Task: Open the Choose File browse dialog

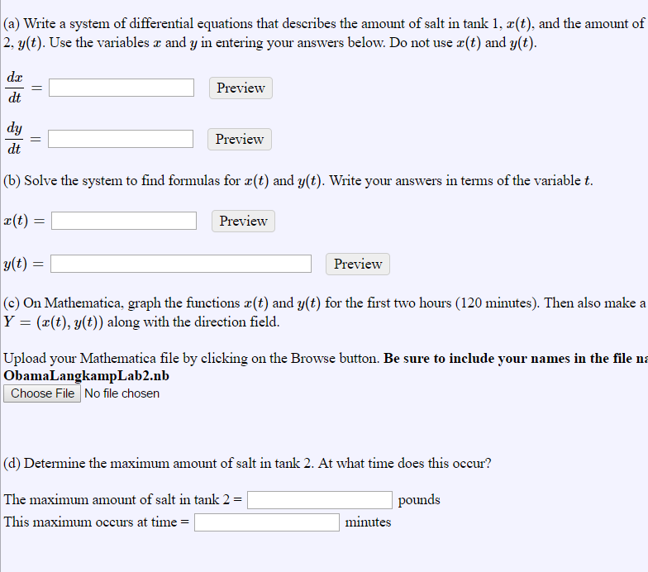Action: [42, 393]
